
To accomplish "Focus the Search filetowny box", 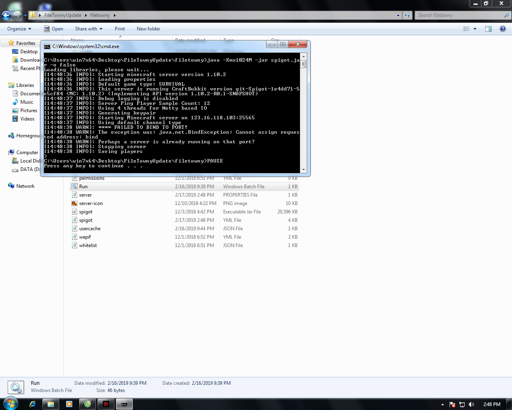I will 460,15.
